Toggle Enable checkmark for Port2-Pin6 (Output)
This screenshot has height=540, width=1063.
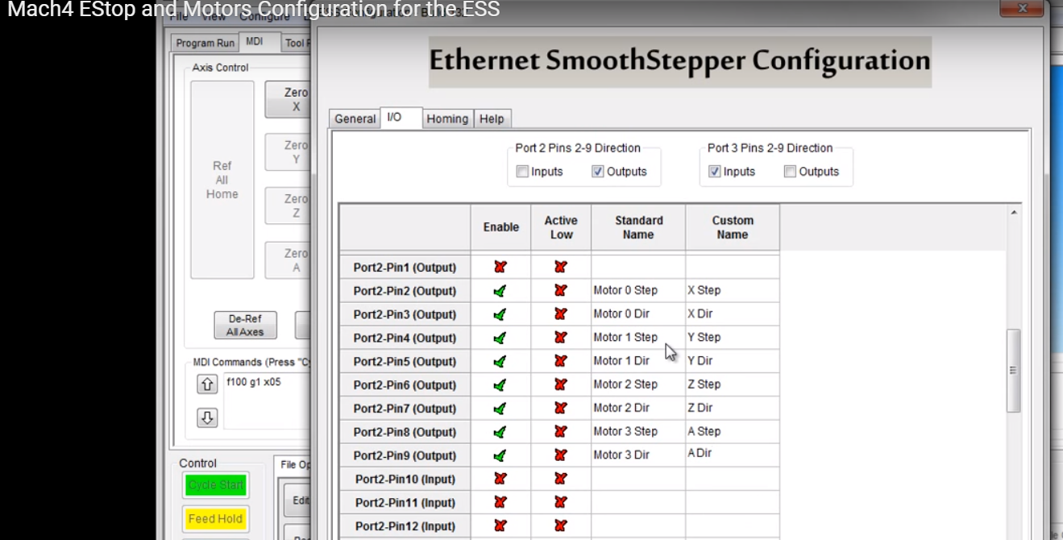(500, 384)
